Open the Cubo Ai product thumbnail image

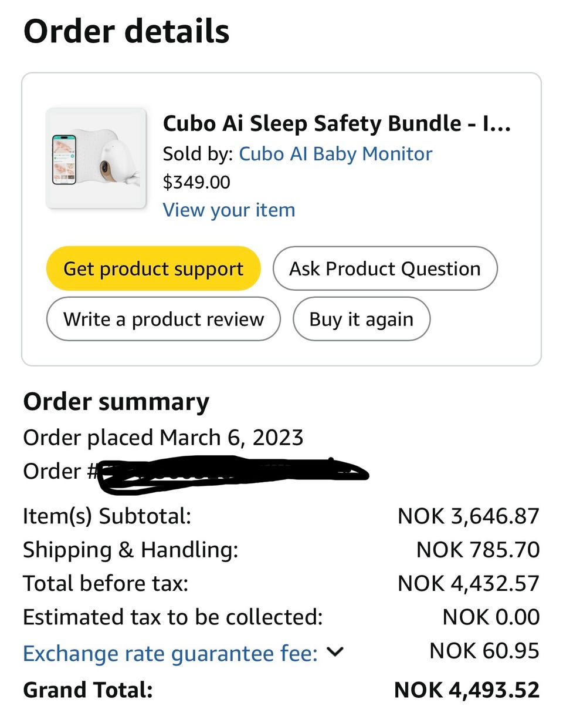coord(96,158)
